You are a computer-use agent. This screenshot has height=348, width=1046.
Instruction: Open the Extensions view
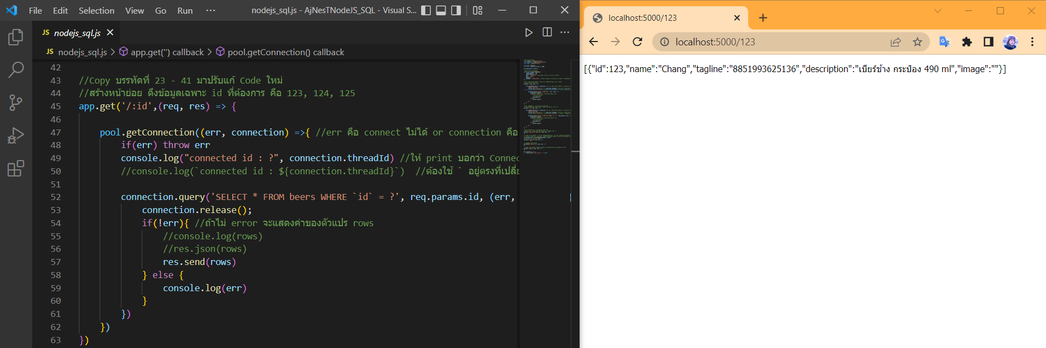pos(16,168)
